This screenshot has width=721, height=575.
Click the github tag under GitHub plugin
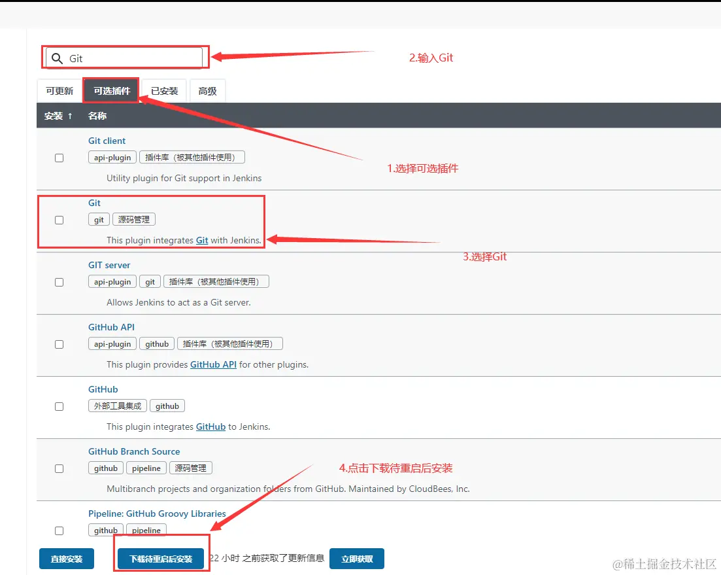pos(167,406)
